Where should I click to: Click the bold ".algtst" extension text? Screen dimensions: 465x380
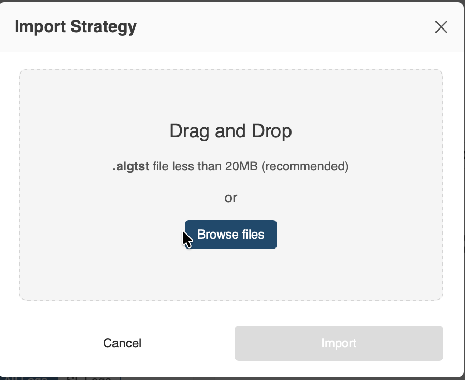tap(131, 167)
